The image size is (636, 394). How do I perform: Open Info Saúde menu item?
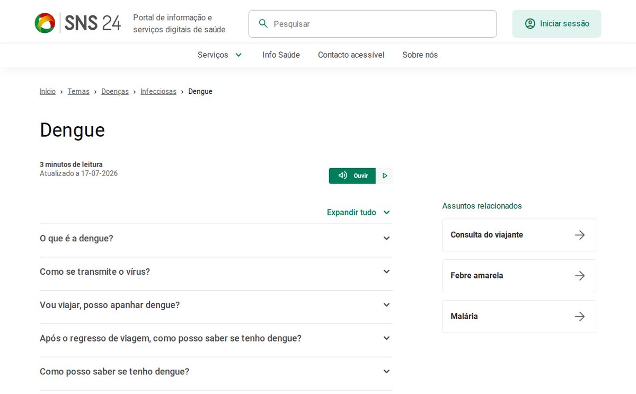click(x=281, y=55)
